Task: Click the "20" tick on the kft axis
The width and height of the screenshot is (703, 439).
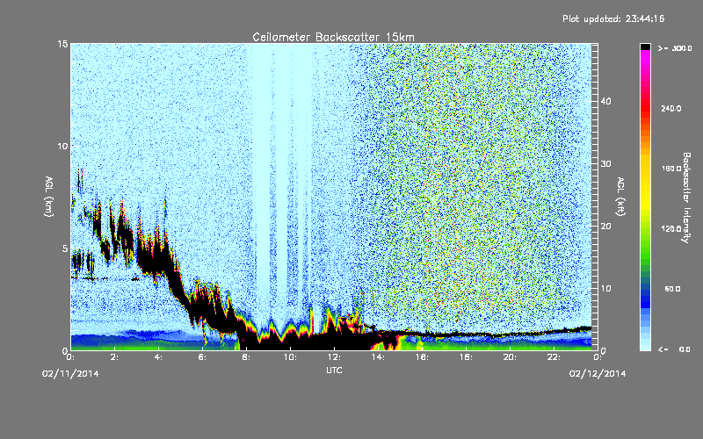Action: 605,227
